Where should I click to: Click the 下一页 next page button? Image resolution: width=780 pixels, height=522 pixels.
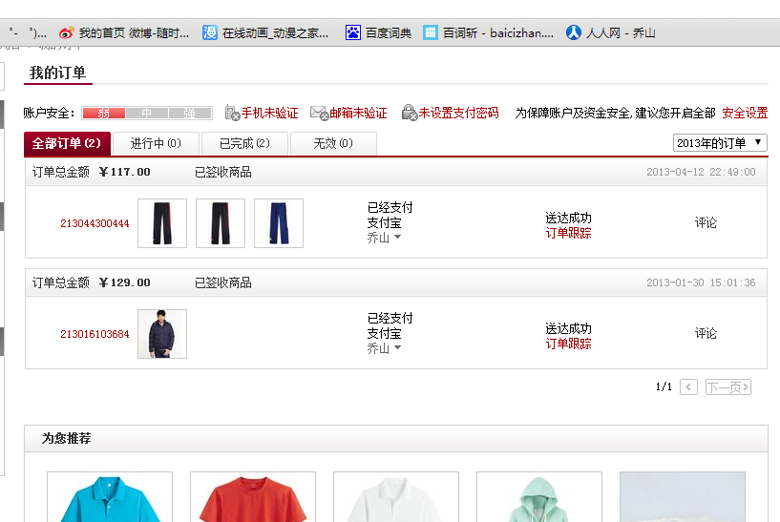728,386
